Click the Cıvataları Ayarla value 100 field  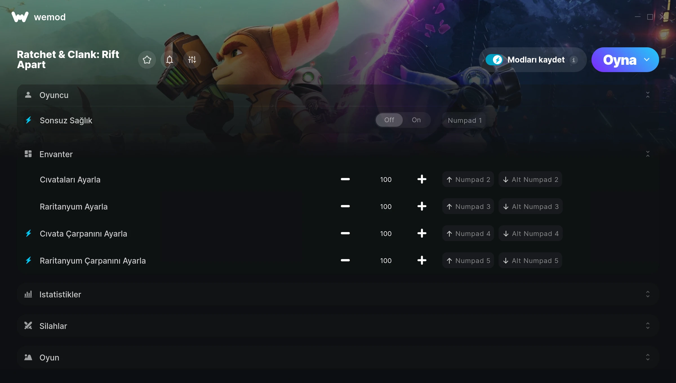pyautogui.click(x=386, y=179)
